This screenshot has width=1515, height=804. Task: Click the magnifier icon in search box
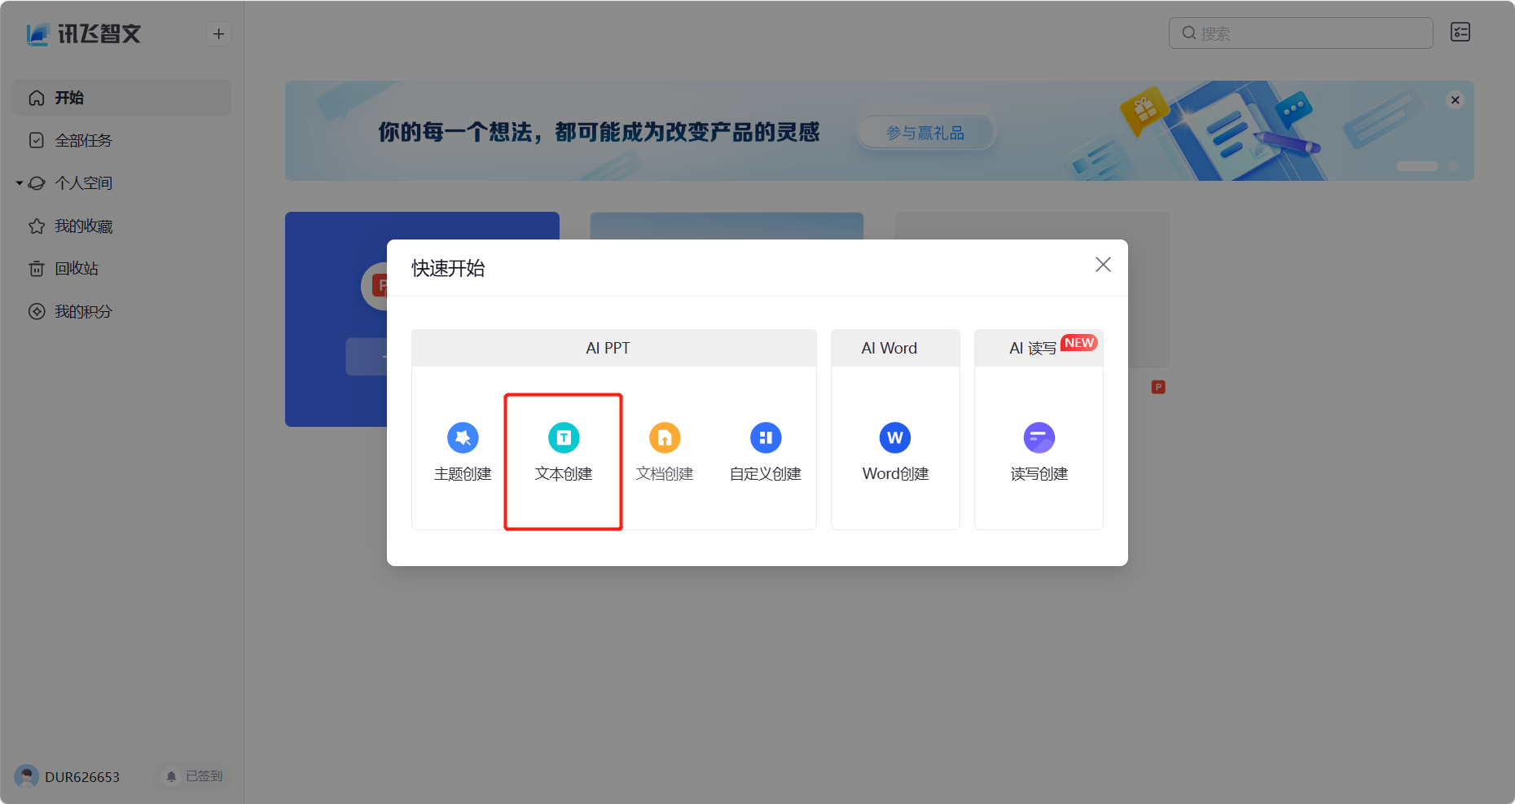pos(1189,33)
